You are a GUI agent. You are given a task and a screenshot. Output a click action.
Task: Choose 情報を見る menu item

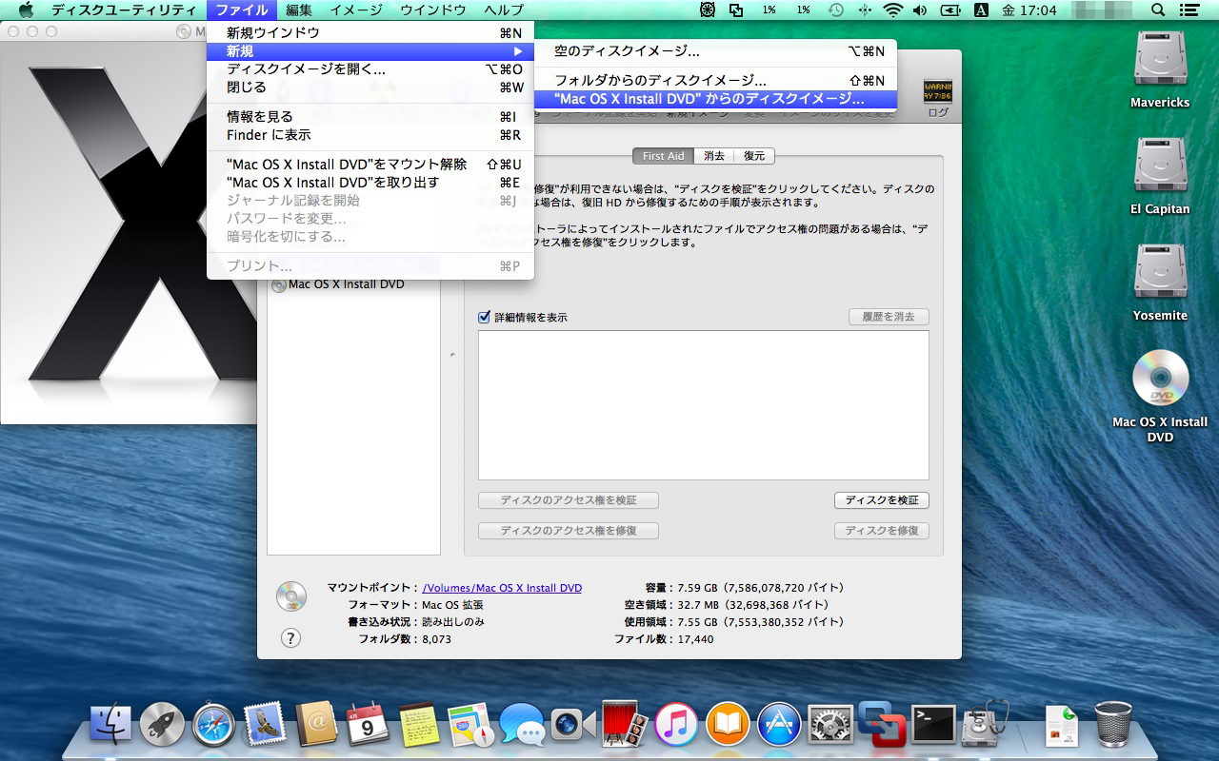tap(370, 117)
